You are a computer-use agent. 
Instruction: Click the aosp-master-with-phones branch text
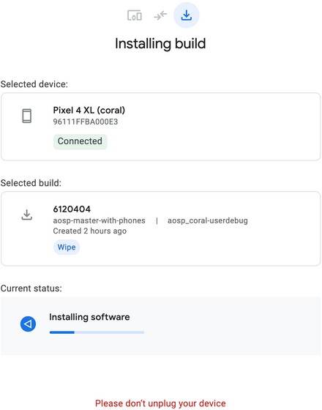99,220
